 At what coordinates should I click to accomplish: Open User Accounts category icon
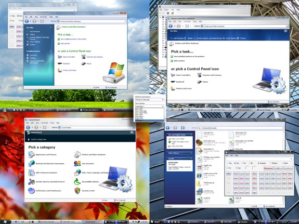[77, 163]
